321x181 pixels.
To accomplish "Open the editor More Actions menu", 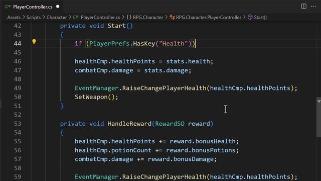I will 313,7.
